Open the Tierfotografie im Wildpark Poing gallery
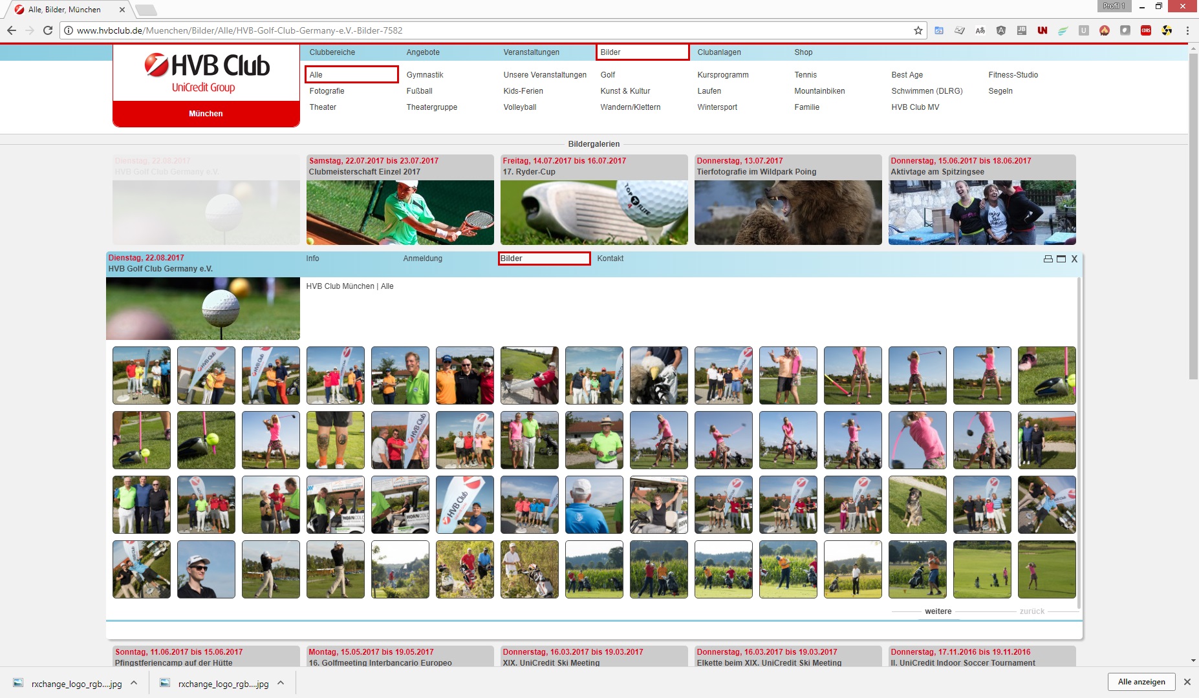 pos(788,200)
